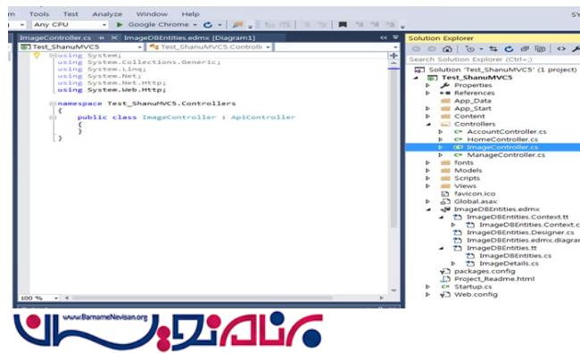The image size is (580, 353).
Task: Click the Refresh icon in Solution Explorer toolbar
Action: [x=509, y=49]
